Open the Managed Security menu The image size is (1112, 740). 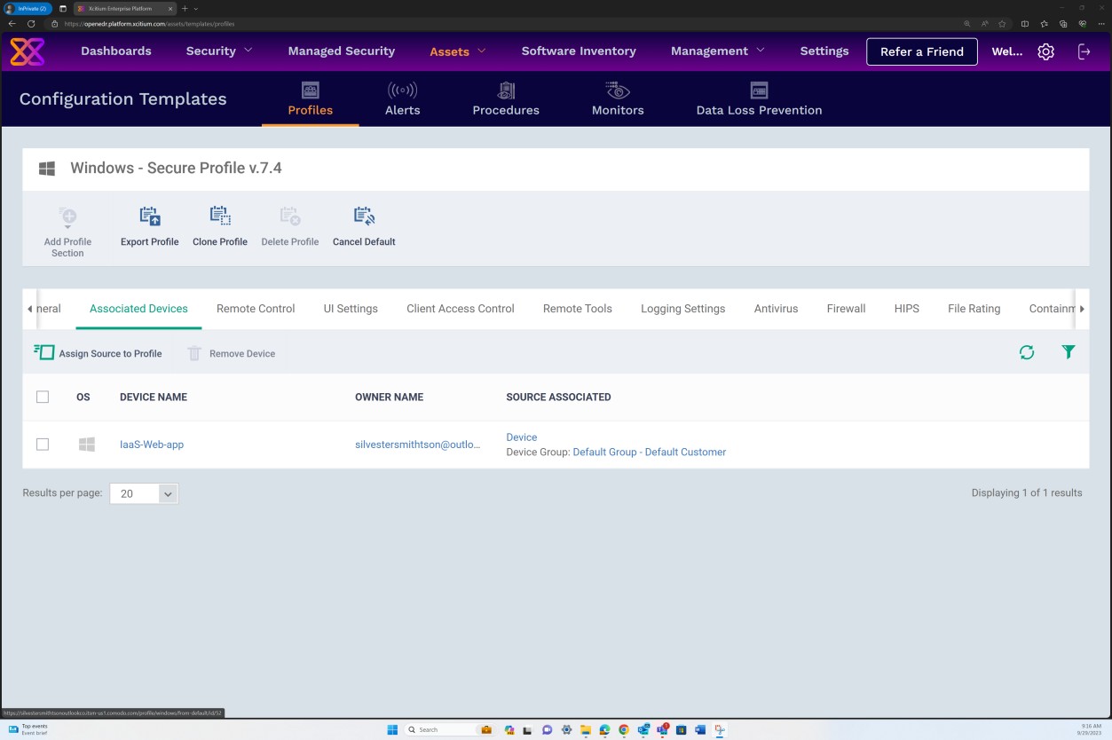(341, 51)
